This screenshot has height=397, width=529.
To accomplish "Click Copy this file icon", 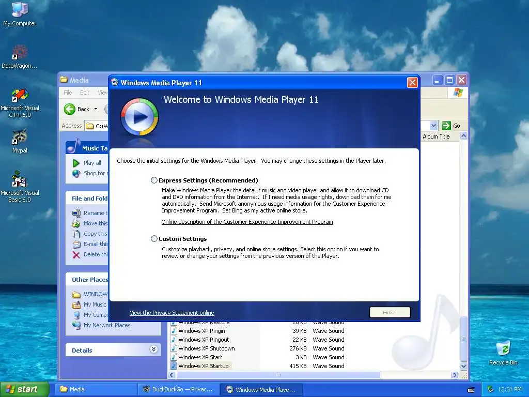I will [x=76, y=234].
